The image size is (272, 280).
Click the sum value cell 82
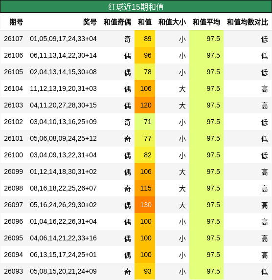[x=145, y=155]
